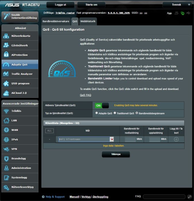Click the Starta om button
Viewport: 194px width, 201px height.
pyautogui.click(x=91, y=5)
